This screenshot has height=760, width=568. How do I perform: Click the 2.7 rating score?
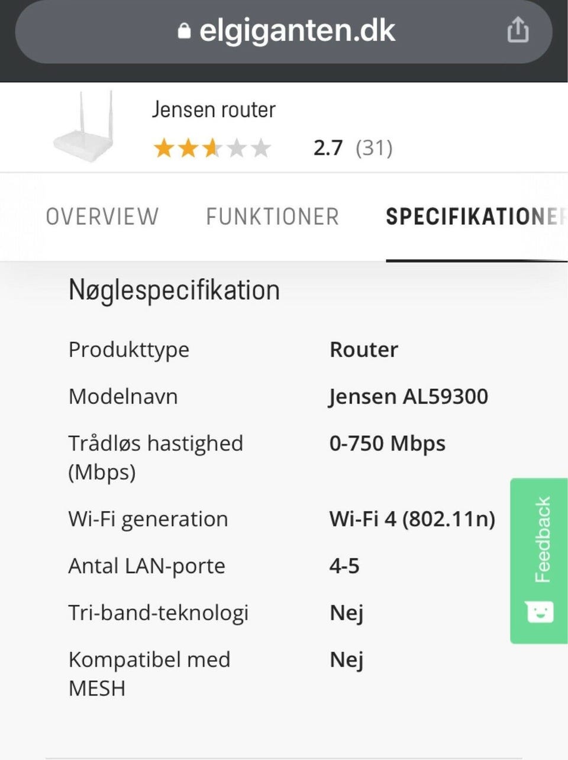point(328,148)
